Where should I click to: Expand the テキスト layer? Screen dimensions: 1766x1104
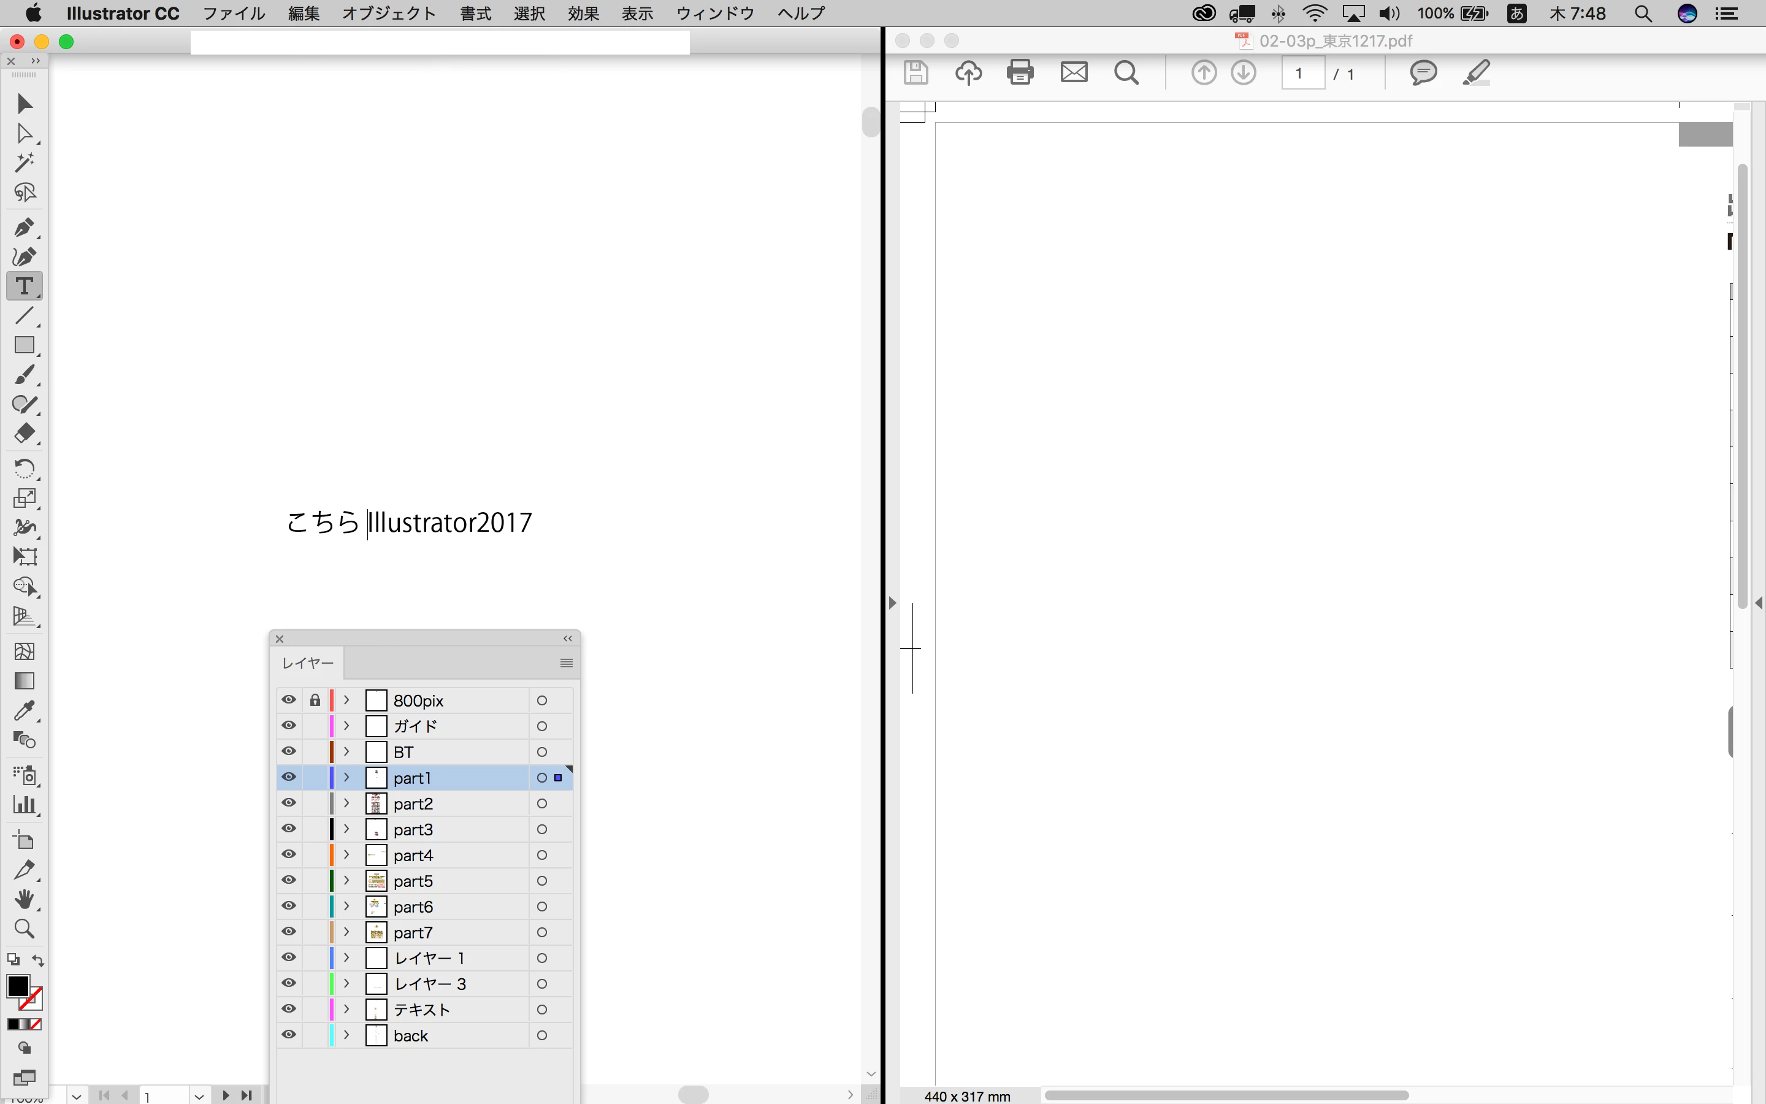(346, 1009)
